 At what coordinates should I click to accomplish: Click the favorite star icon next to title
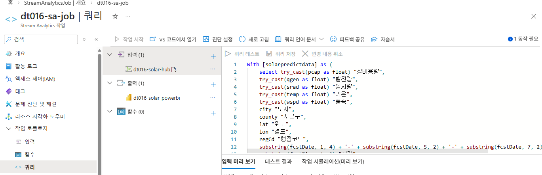point(115,16)
